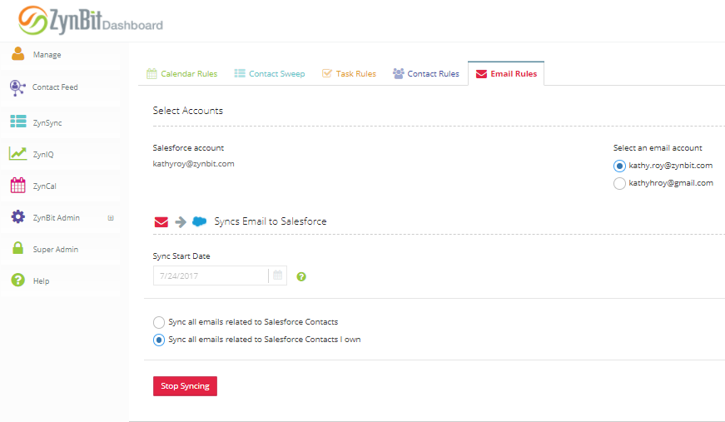
Task: Click the Contact Rules people icon
Action: (x=398, y=73)
